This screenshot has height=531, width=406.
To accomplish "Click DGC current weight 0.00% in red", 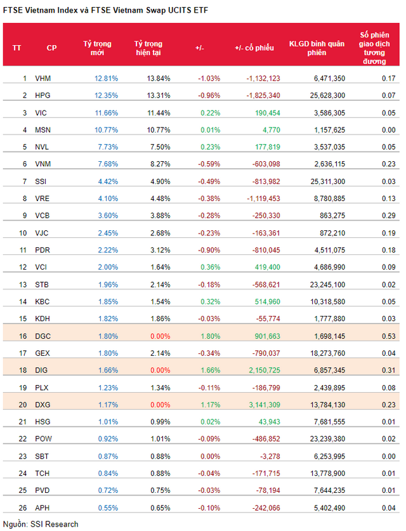I will click(160, 336).
